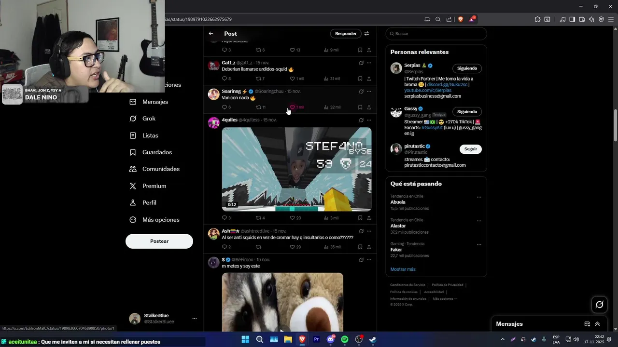The height and width of the screenshot is (347, 618).
Task: Open Comunidades in sidebar
Action: (154, 169)
